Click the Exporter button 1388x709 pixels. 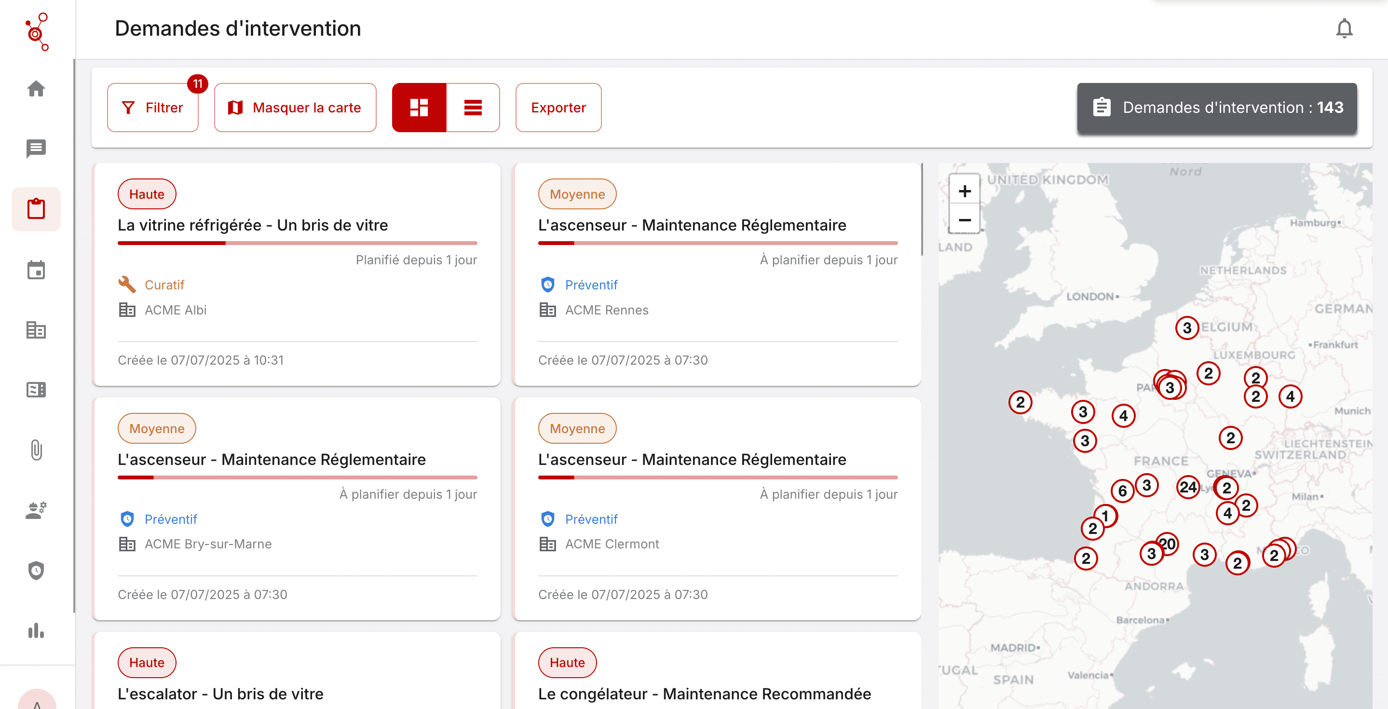click(558, 107)
